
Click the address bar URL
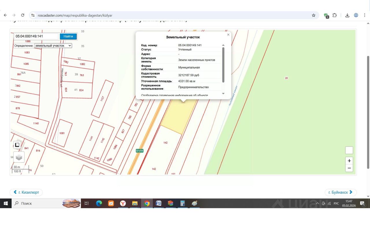75,15
